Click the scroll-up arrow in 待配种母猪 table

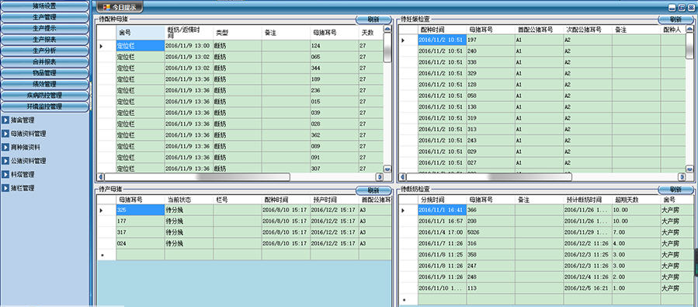point(387,29)
